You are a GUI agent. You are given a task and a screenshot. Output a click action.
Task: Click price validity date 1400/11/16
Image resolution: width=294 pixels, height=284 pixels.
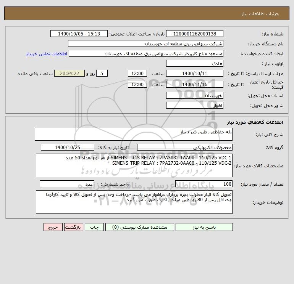pyautogui.click(x=195, y=84)
